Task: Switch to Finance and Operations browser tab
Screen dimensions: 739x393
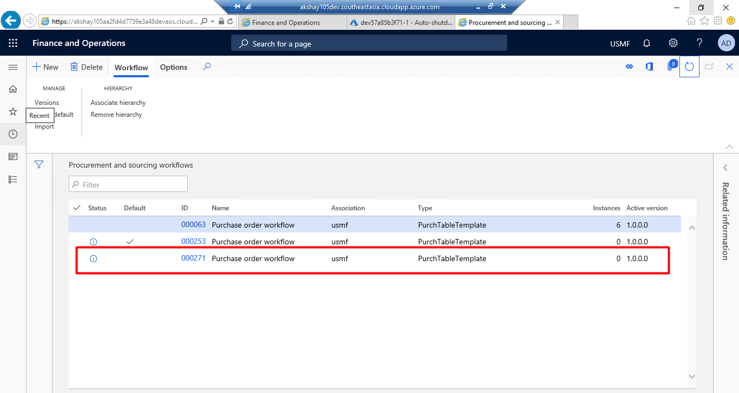Action: pyautogui.click(x=292, y=23)
